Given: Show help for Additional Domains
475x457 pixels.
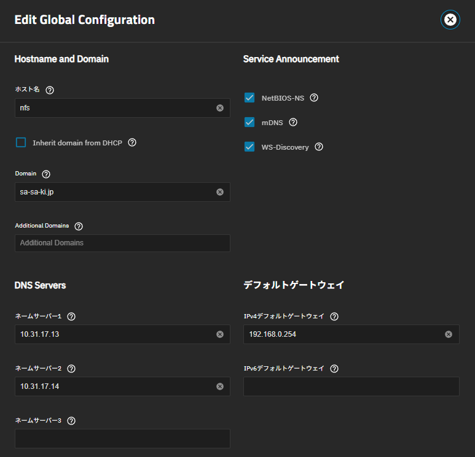Looking at the screenshot, I should [79, 226].
